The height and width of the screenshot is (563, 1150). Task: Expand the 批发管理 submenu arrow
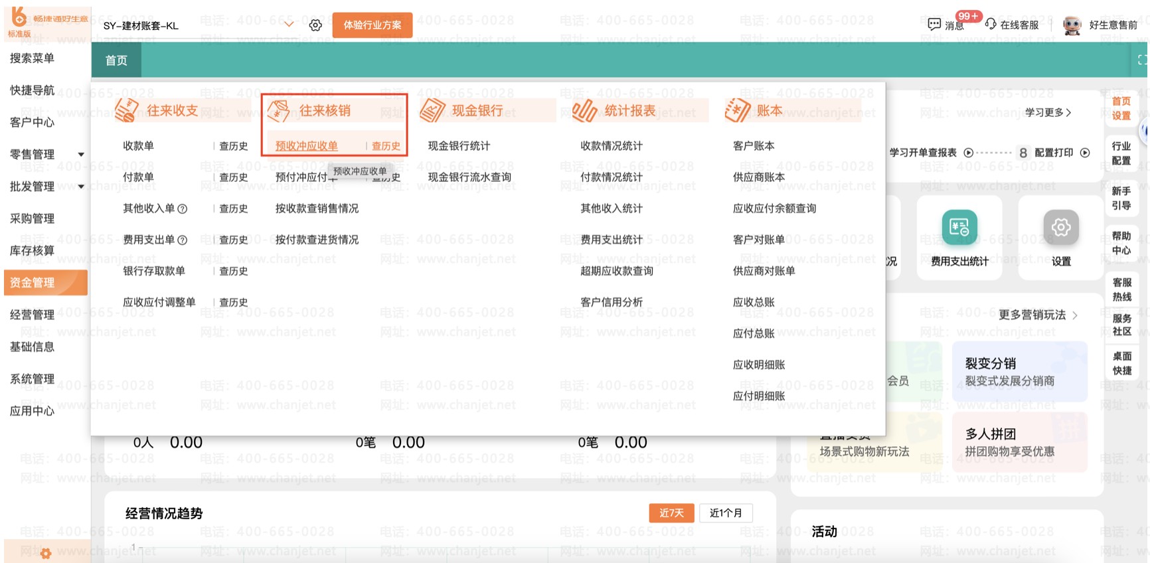81,187
